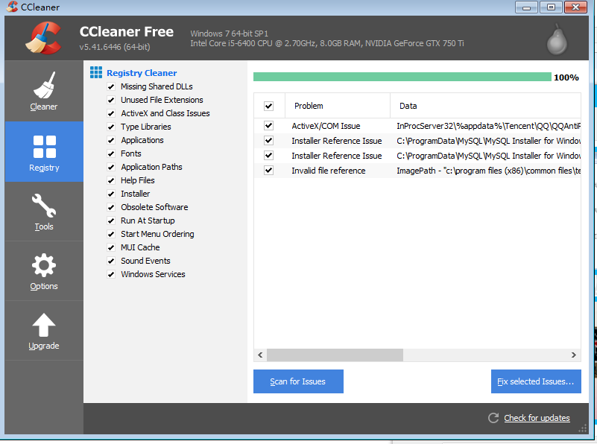
Task: Click the InProcServer32 data cell
Action: click(488, 126)
